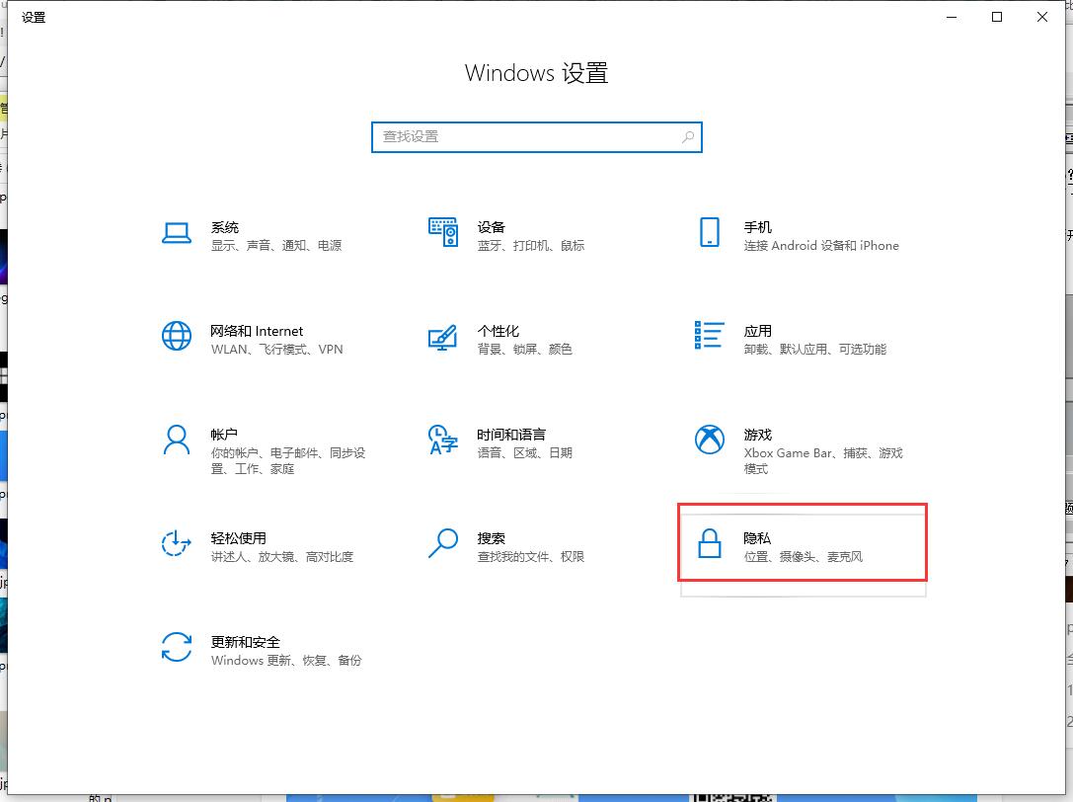Click 连接 Android 设备和 iPhone description
The image size is (1073, 802).
pyautogui.click(x=821, y=245)
